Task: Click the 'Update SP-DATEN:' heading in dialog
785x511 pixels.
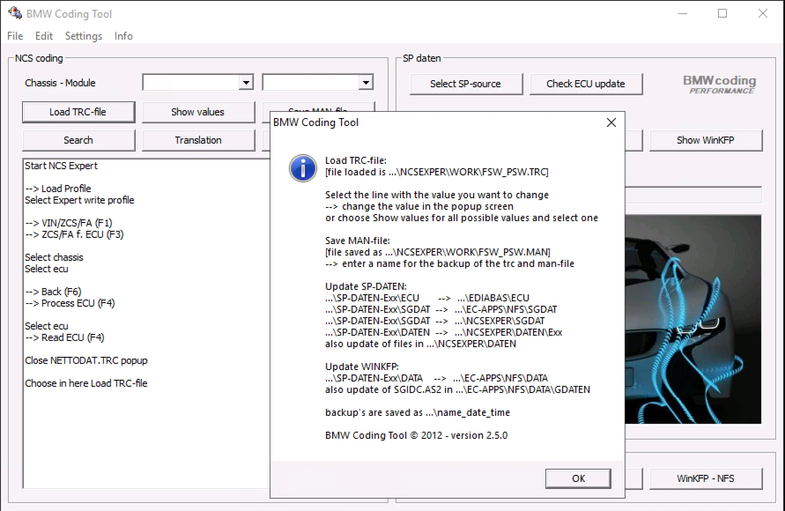Action: pos(366,286)
